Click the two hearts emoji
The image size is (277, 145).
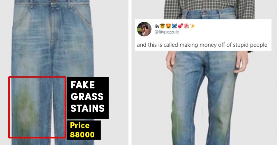(180, 26)
